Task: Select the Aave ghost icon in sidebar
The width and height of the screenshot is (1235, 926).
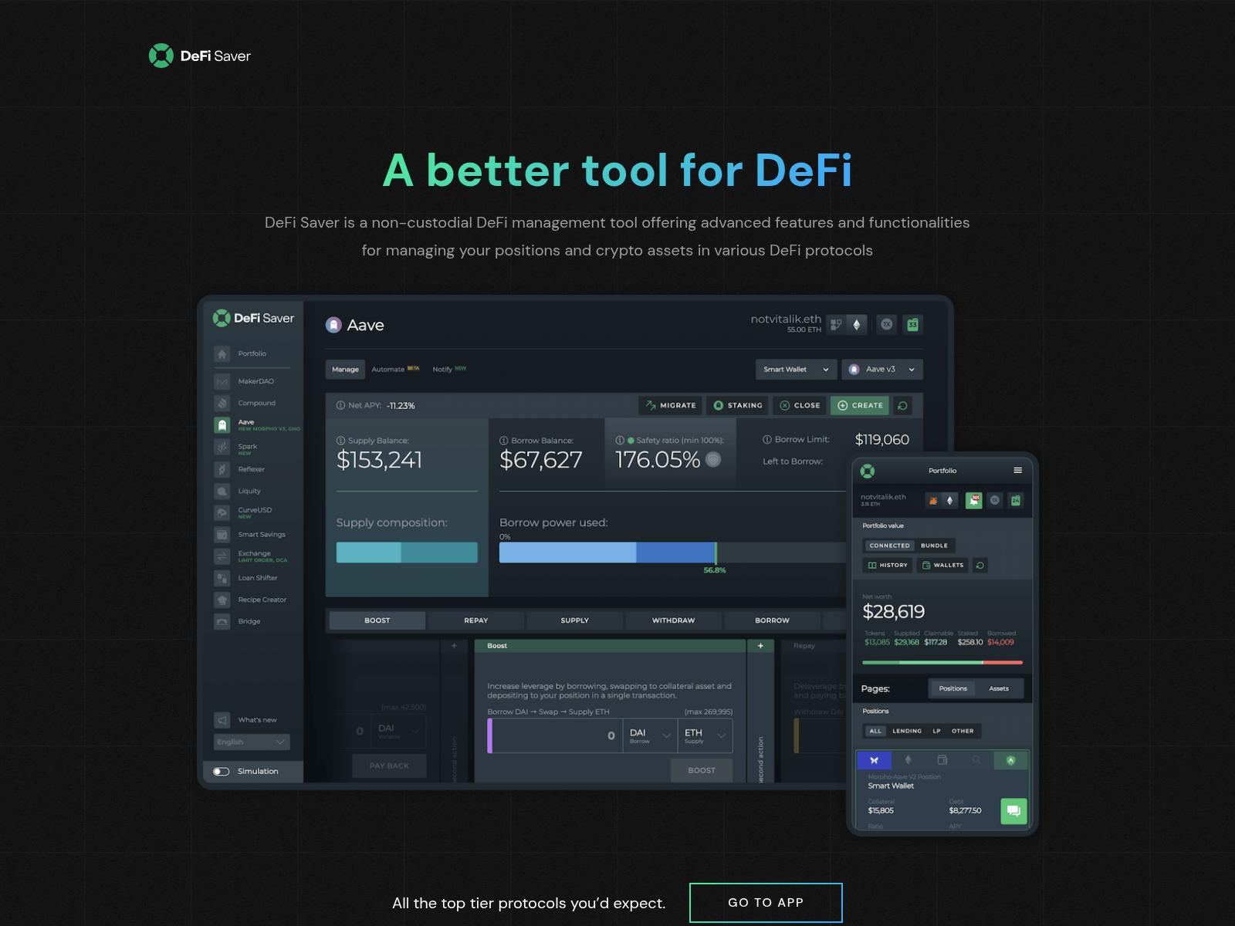Action: coord(222,425)
